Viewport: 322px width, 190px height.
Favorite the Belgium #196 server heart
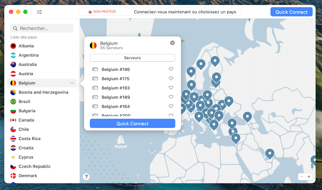point(171,69)
